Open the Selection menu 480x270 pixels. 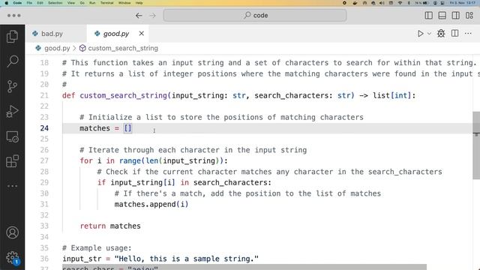(x=55, y=3)
